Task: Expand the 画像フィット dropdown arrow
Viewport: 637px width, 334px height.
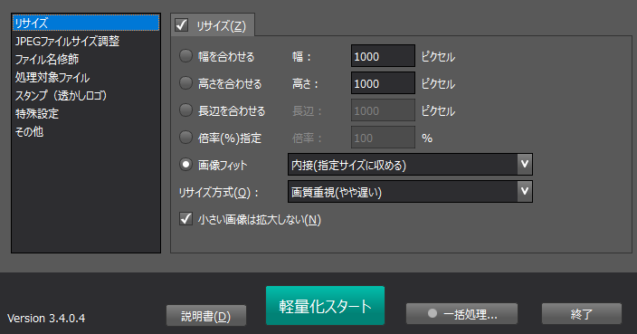Action: 525,164
